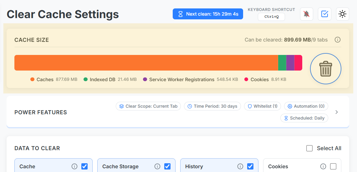The image size is (357, 172).
Task: Click the orange Caches legend dot
Action: coord(32,80)
